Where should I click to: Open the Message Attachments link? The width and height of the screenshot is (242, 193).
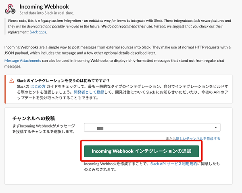click(23, 61)
